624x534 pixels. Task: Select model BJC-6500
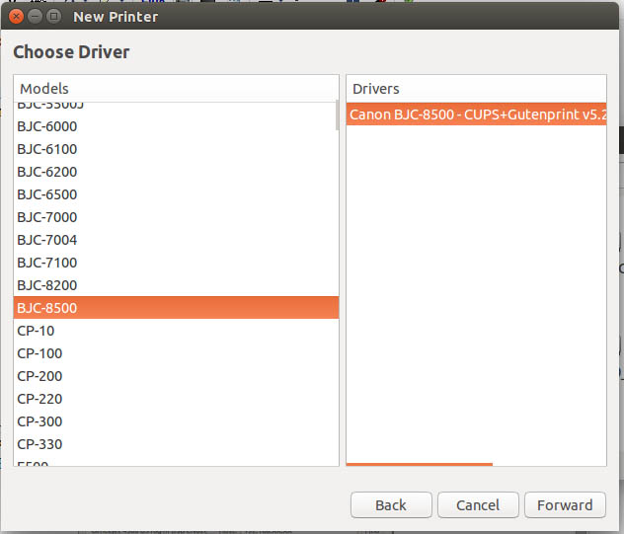click(176, 194)
